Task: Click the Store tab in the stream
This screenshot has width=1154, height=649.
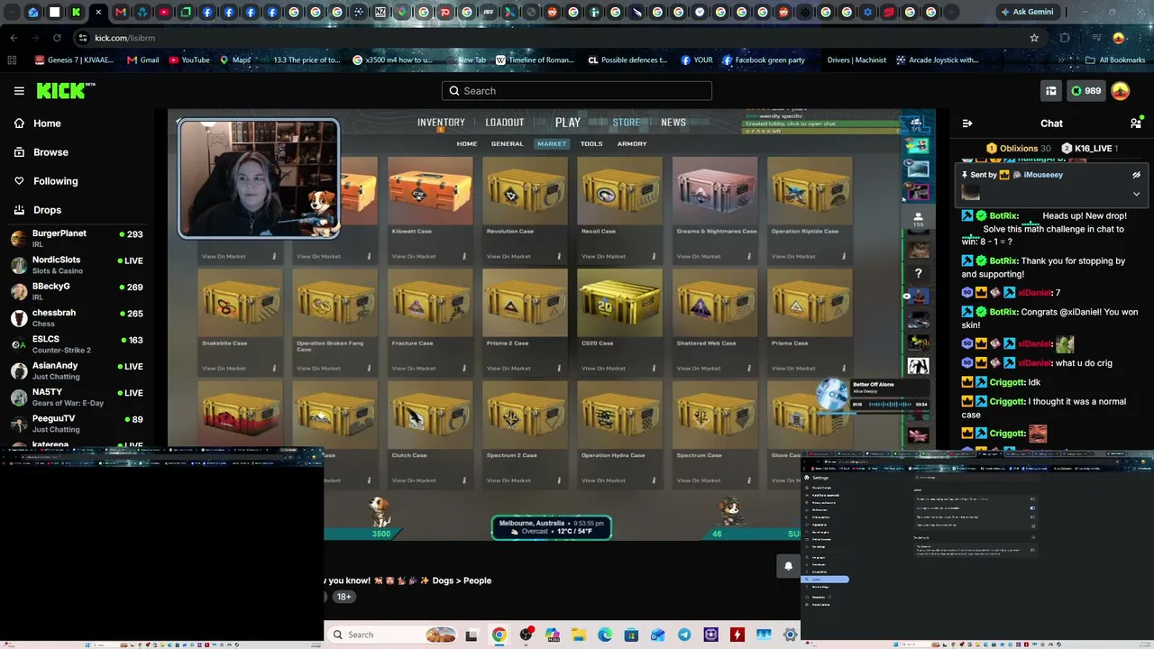Action: [627, 123]
